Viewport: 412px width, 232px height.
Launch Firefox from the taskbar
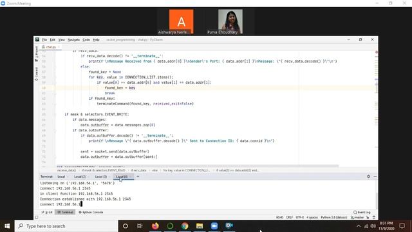[155, 226]
